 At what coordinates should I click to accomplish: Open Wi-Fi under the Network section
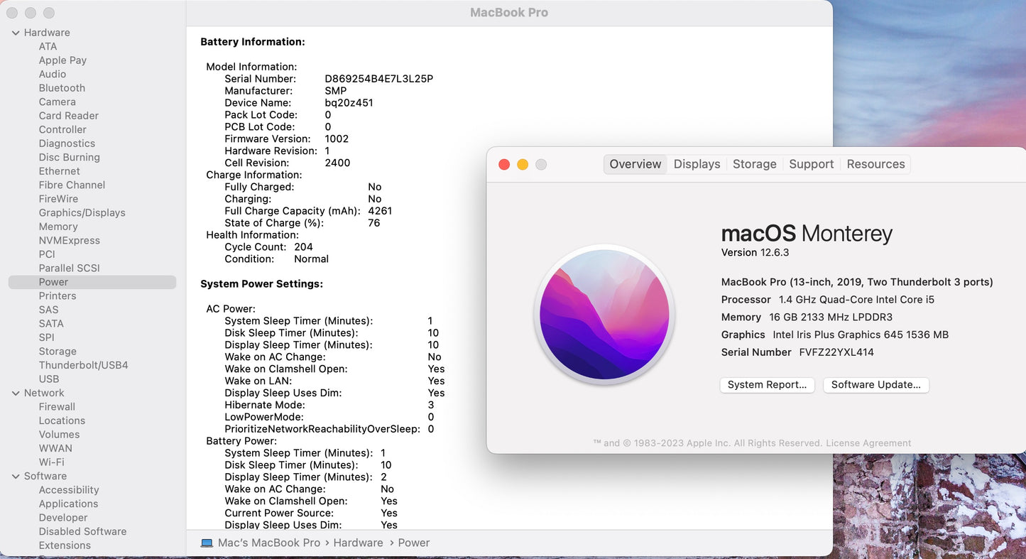point(51,462)
